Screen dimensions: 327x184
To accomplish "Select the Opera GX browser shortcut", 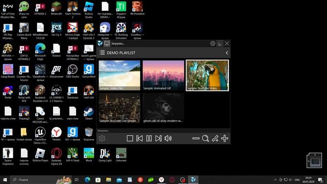I will pyautogui.click(x=56, y=156).
